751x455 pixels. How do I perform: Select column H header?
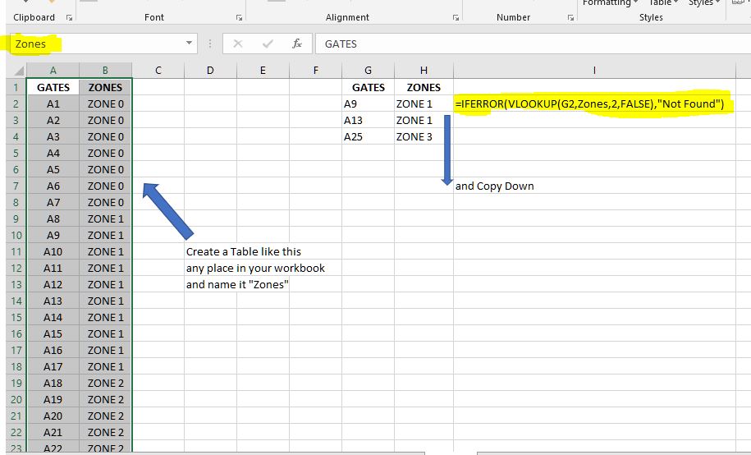pyautogui.click(x=424, y=71)
